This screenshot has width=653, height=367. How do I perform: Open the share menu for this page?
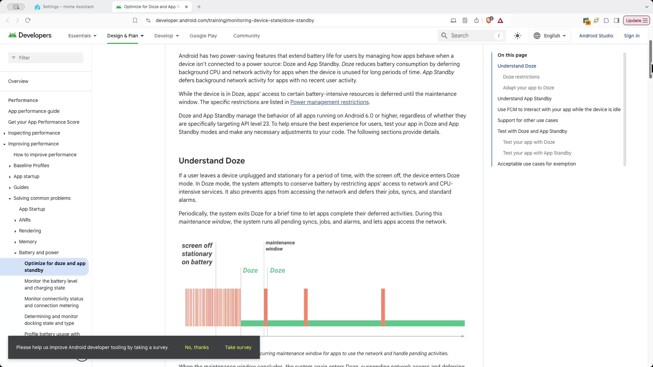click(x=476, y=20)
